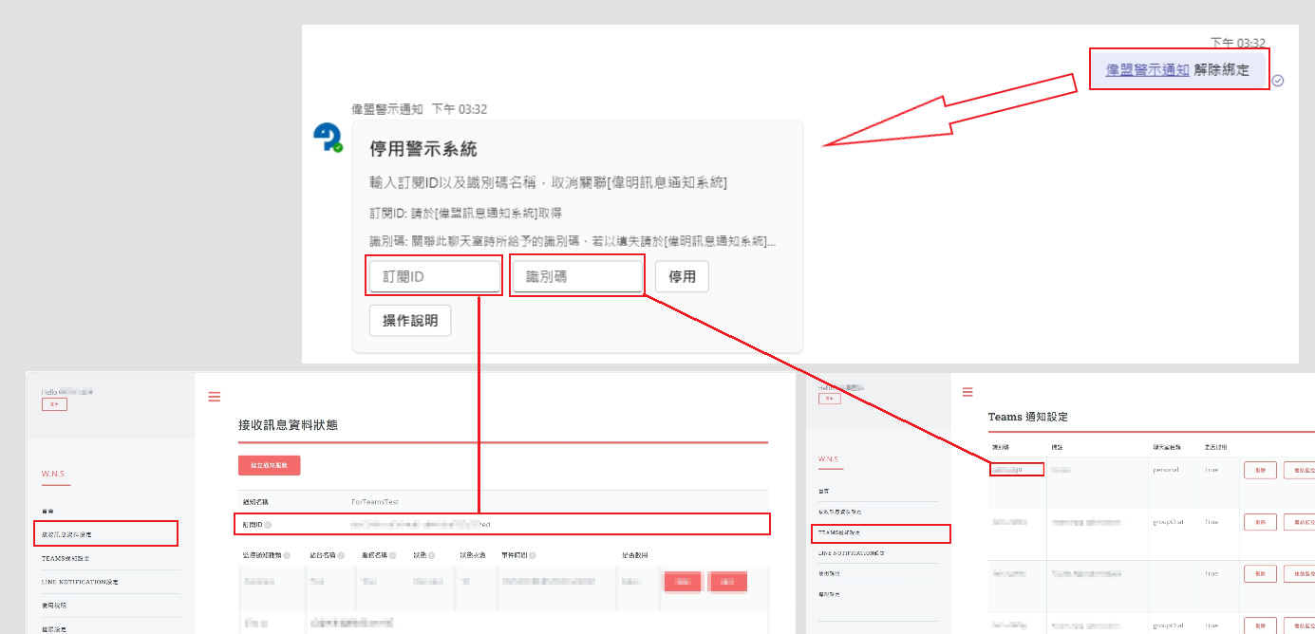Image resolution: width=1315 pixels, height=634 pixels.
Task: Open LINE NOTIFICATION設定 in the left panel sidebar
Action: point(80,582)
